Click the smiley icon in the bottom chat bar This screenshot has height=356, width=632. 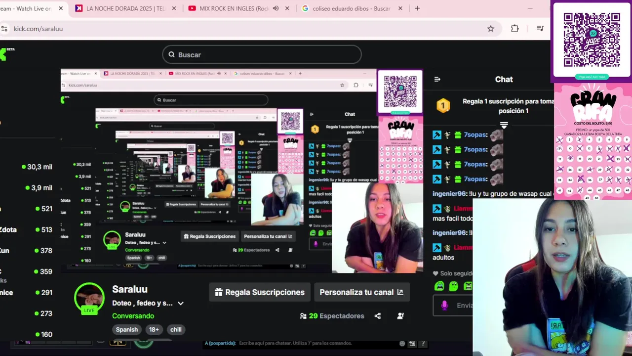[x=402, y=343]
